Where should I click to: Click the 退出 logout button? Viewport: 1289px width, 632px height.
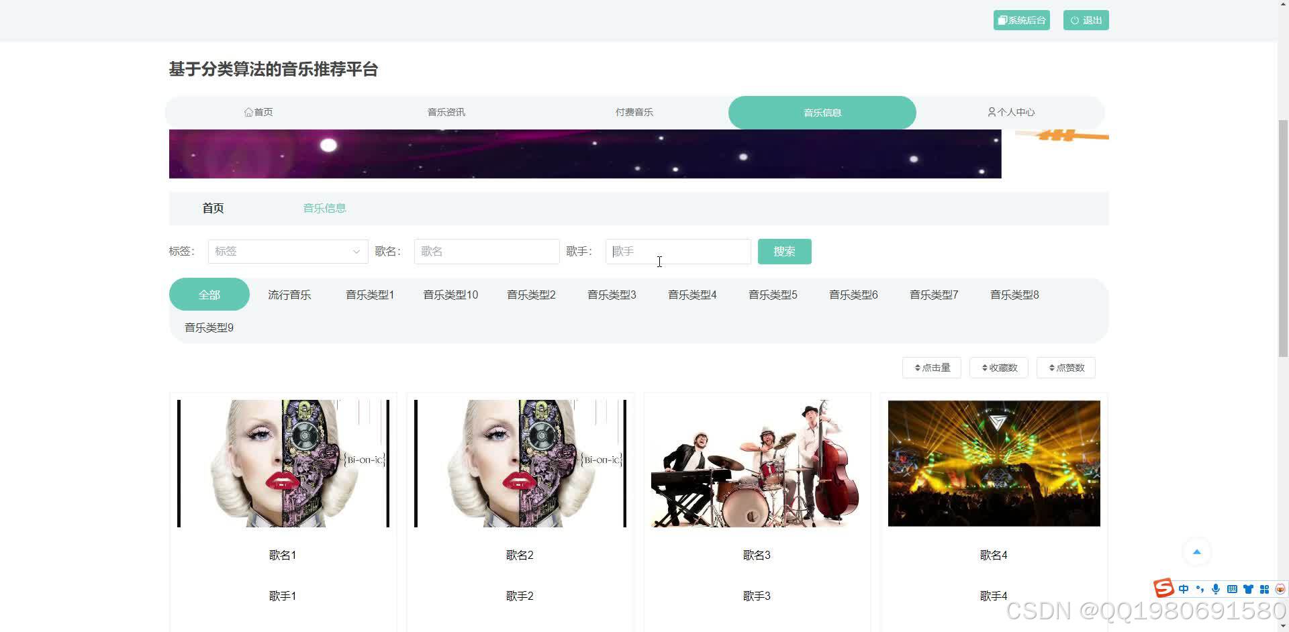(1085, 19)
